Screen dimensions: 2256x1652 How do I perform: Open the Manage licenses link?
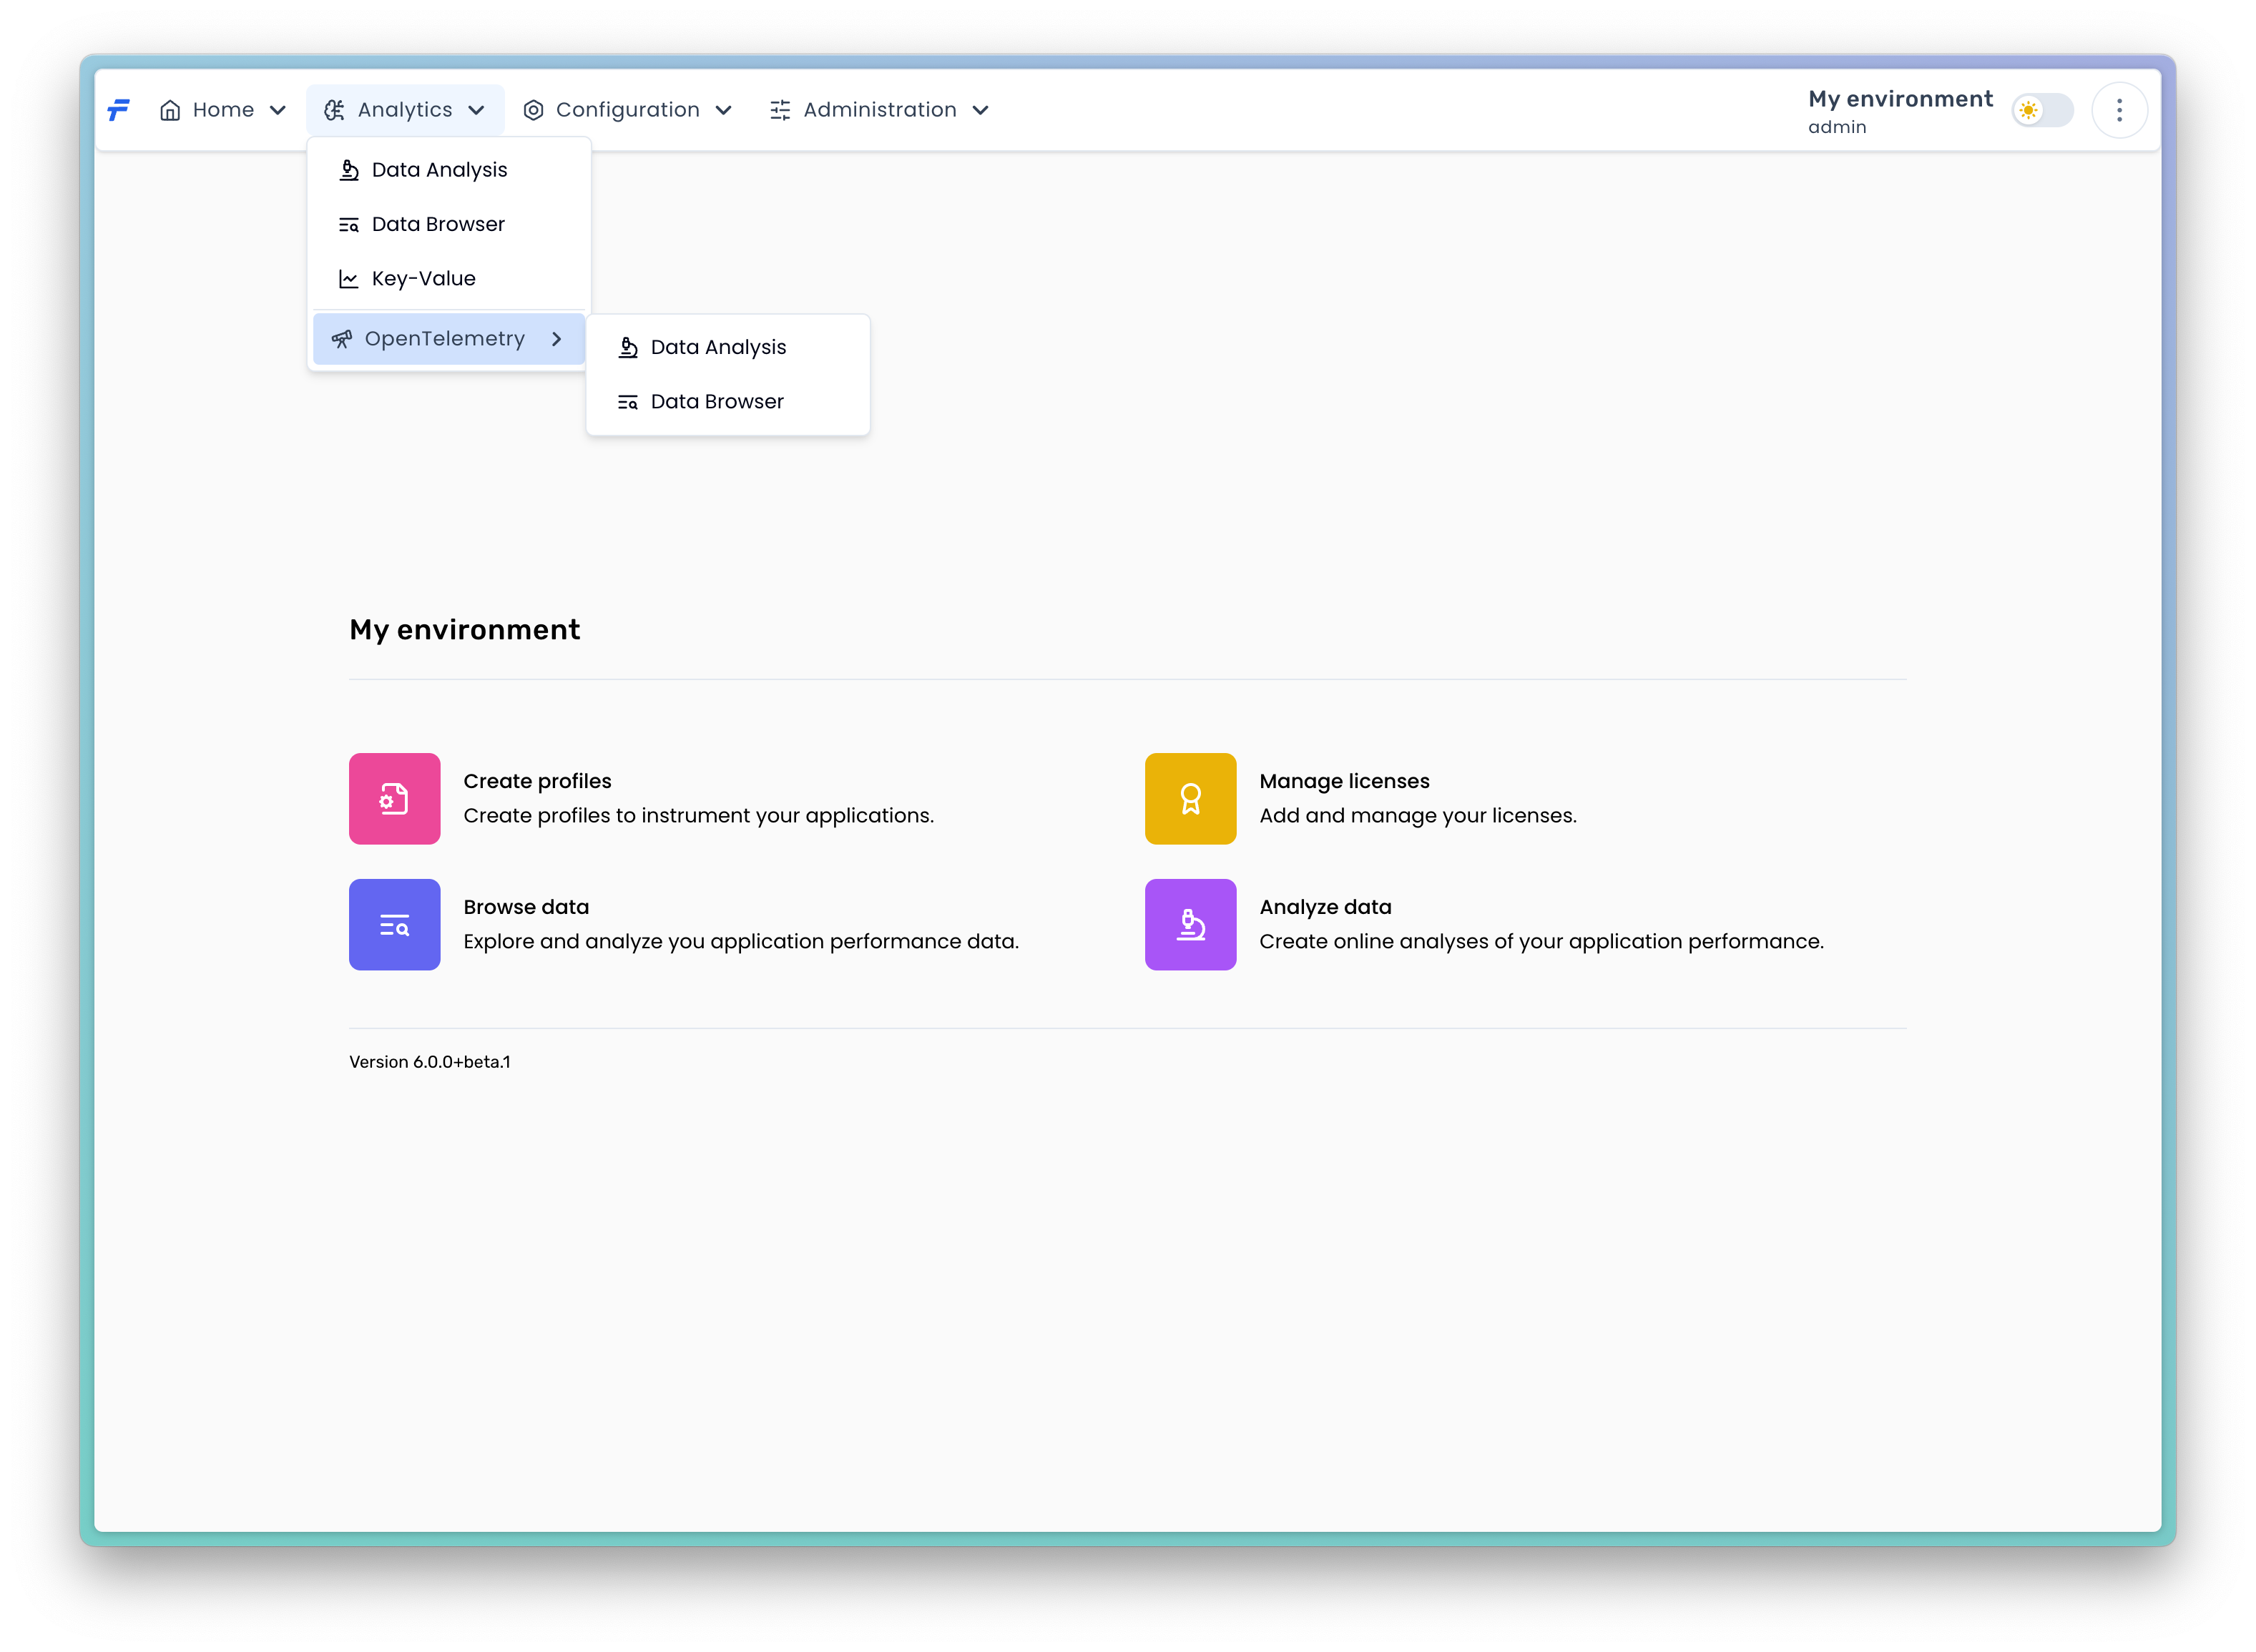click(1344, 781)
